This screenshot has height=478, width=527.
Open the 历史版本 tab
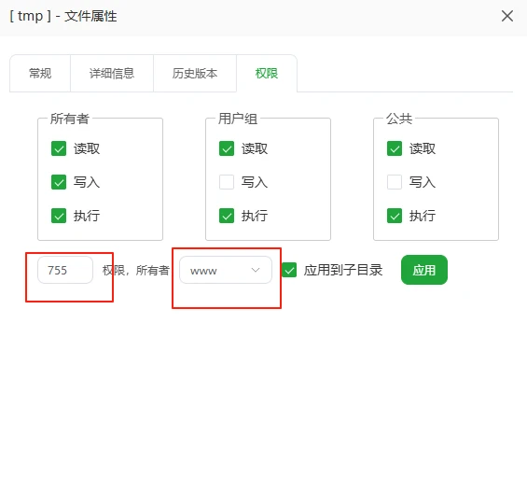(195, 74)
